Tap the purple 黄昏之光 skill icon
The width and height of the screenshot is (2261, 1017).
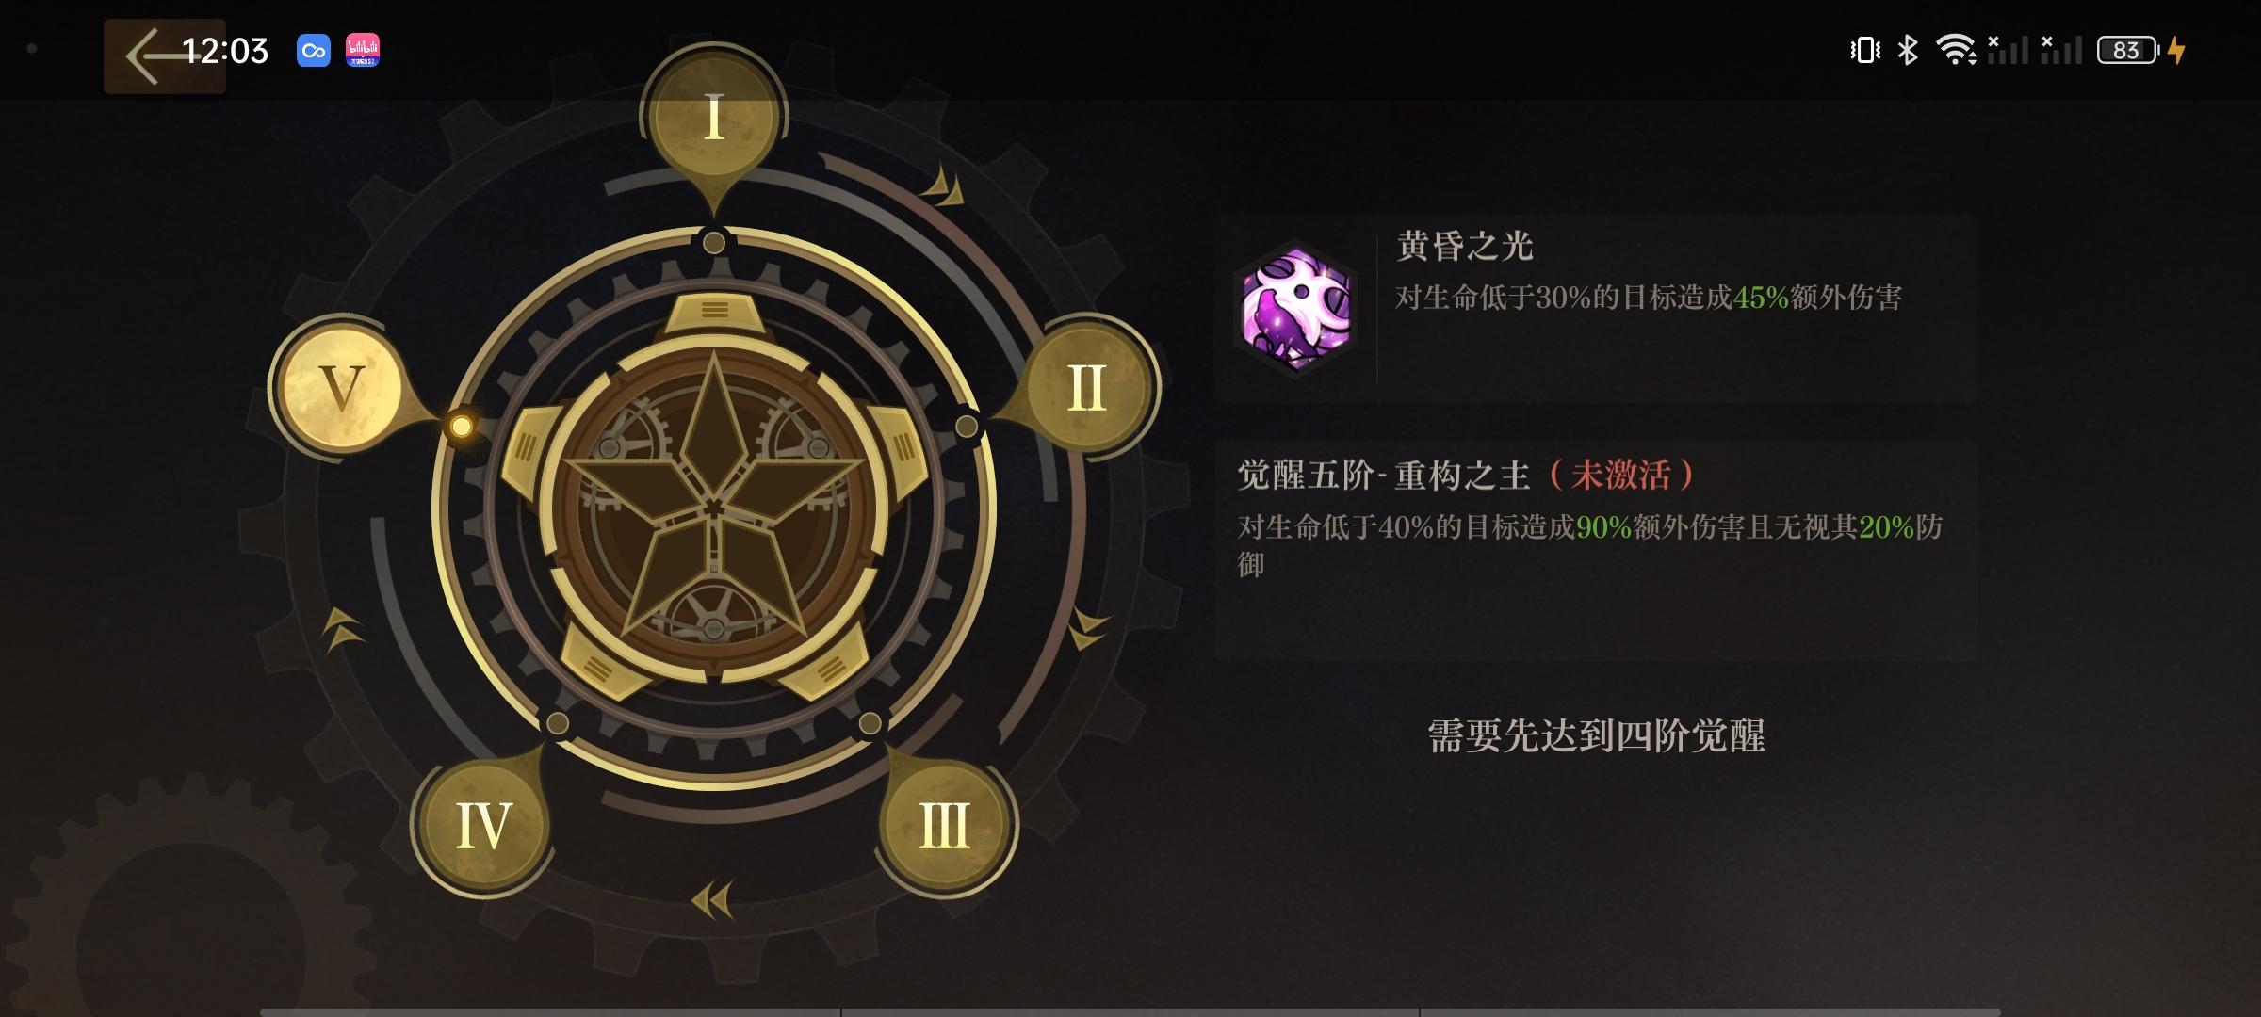point(1296,307)
